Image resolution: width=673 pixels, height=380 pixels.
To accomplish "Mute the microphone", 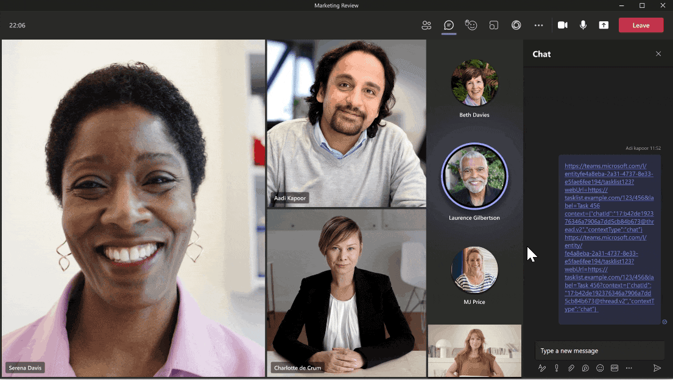I will [583, 26].
